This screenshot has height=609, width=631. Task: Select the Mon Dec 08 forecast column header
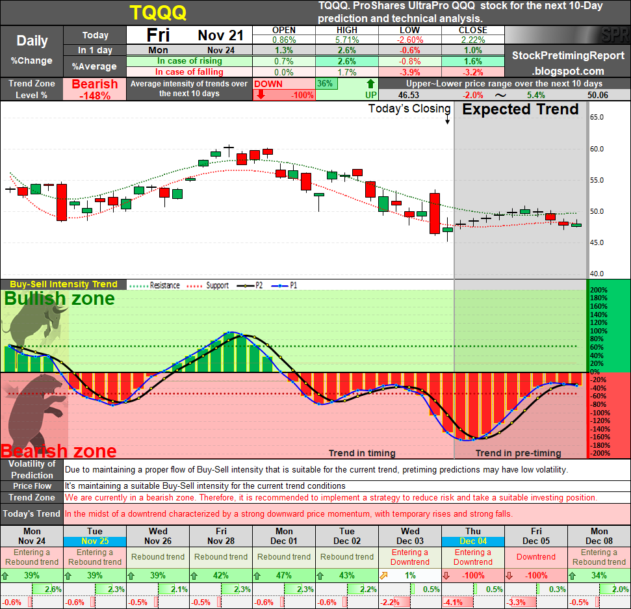599,536
